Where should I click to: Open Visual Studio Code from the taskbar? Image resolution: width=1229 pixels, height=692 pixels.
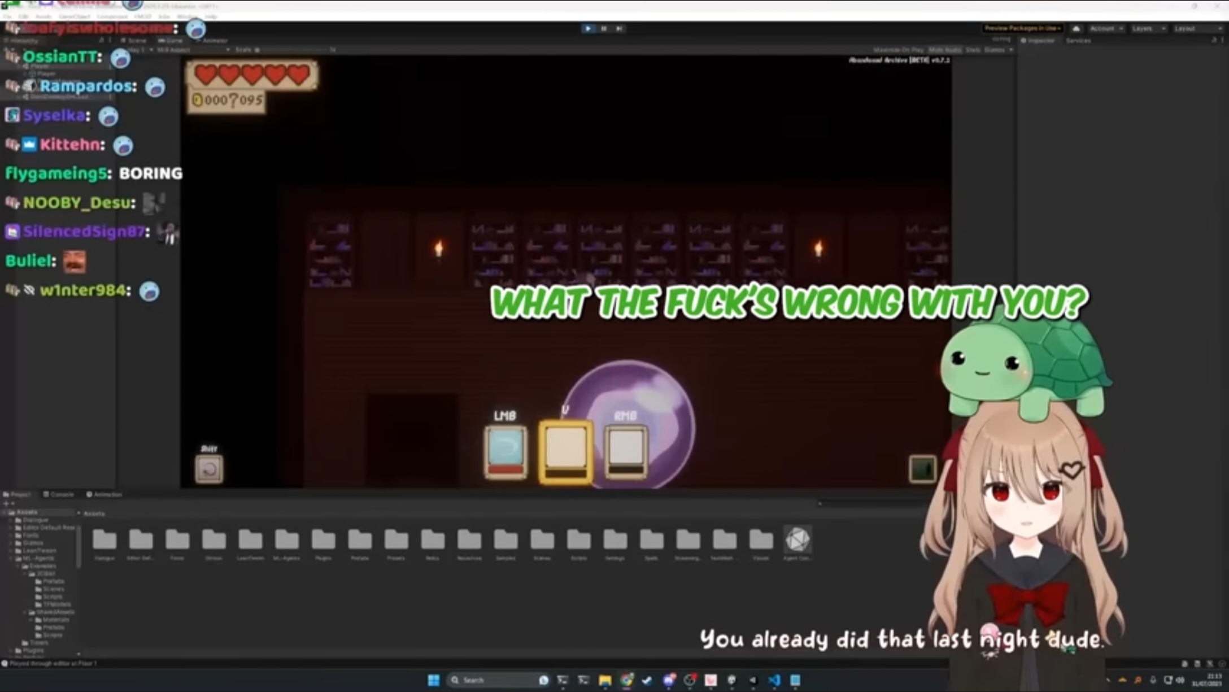coord(774,680)
